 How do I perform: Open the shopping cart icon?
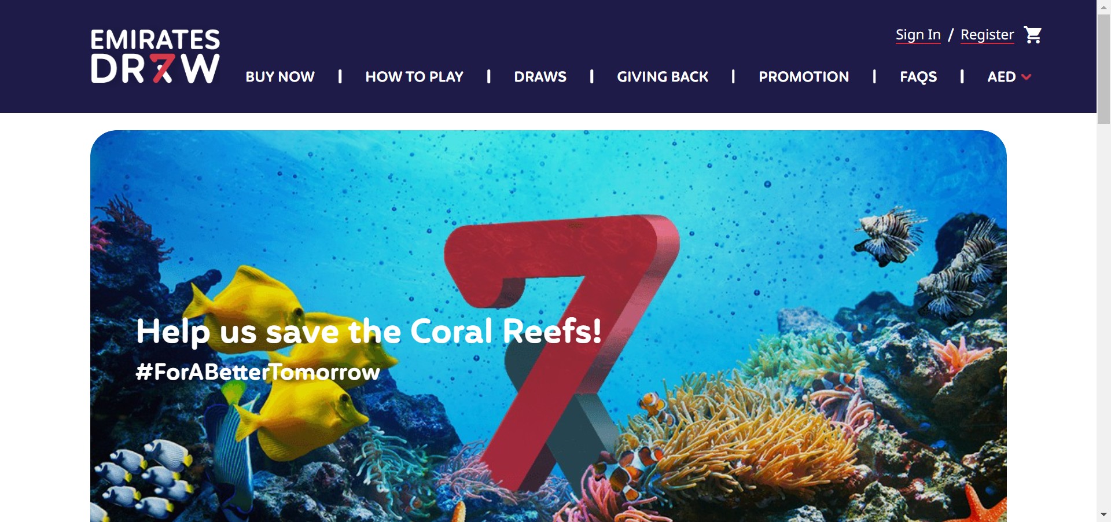click(x=1032, y=35)
